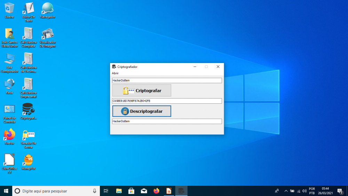Open Painel de Controle icon
The width and height of the screenshot is (348, 196).
pyautogui.click(x=9, y=111)
